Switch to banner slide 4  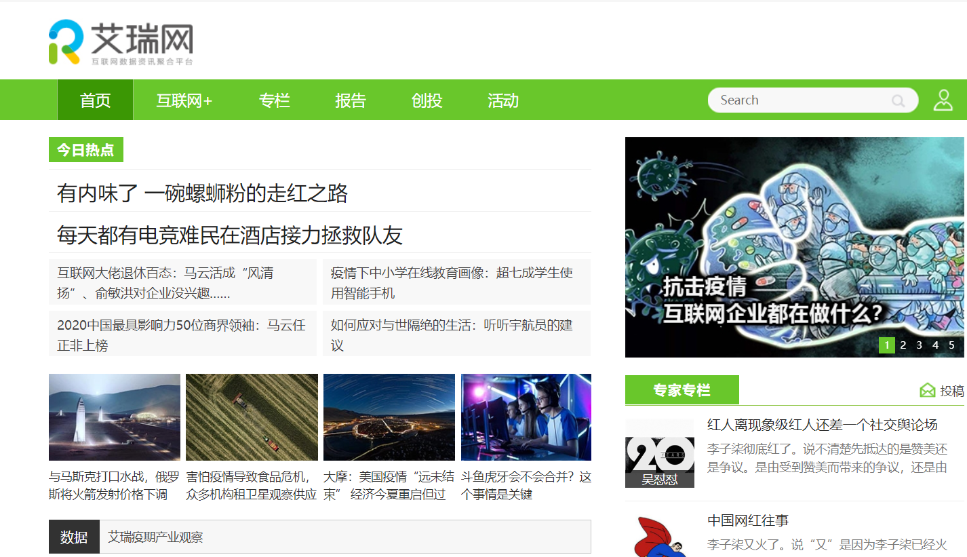pos(936,345)
